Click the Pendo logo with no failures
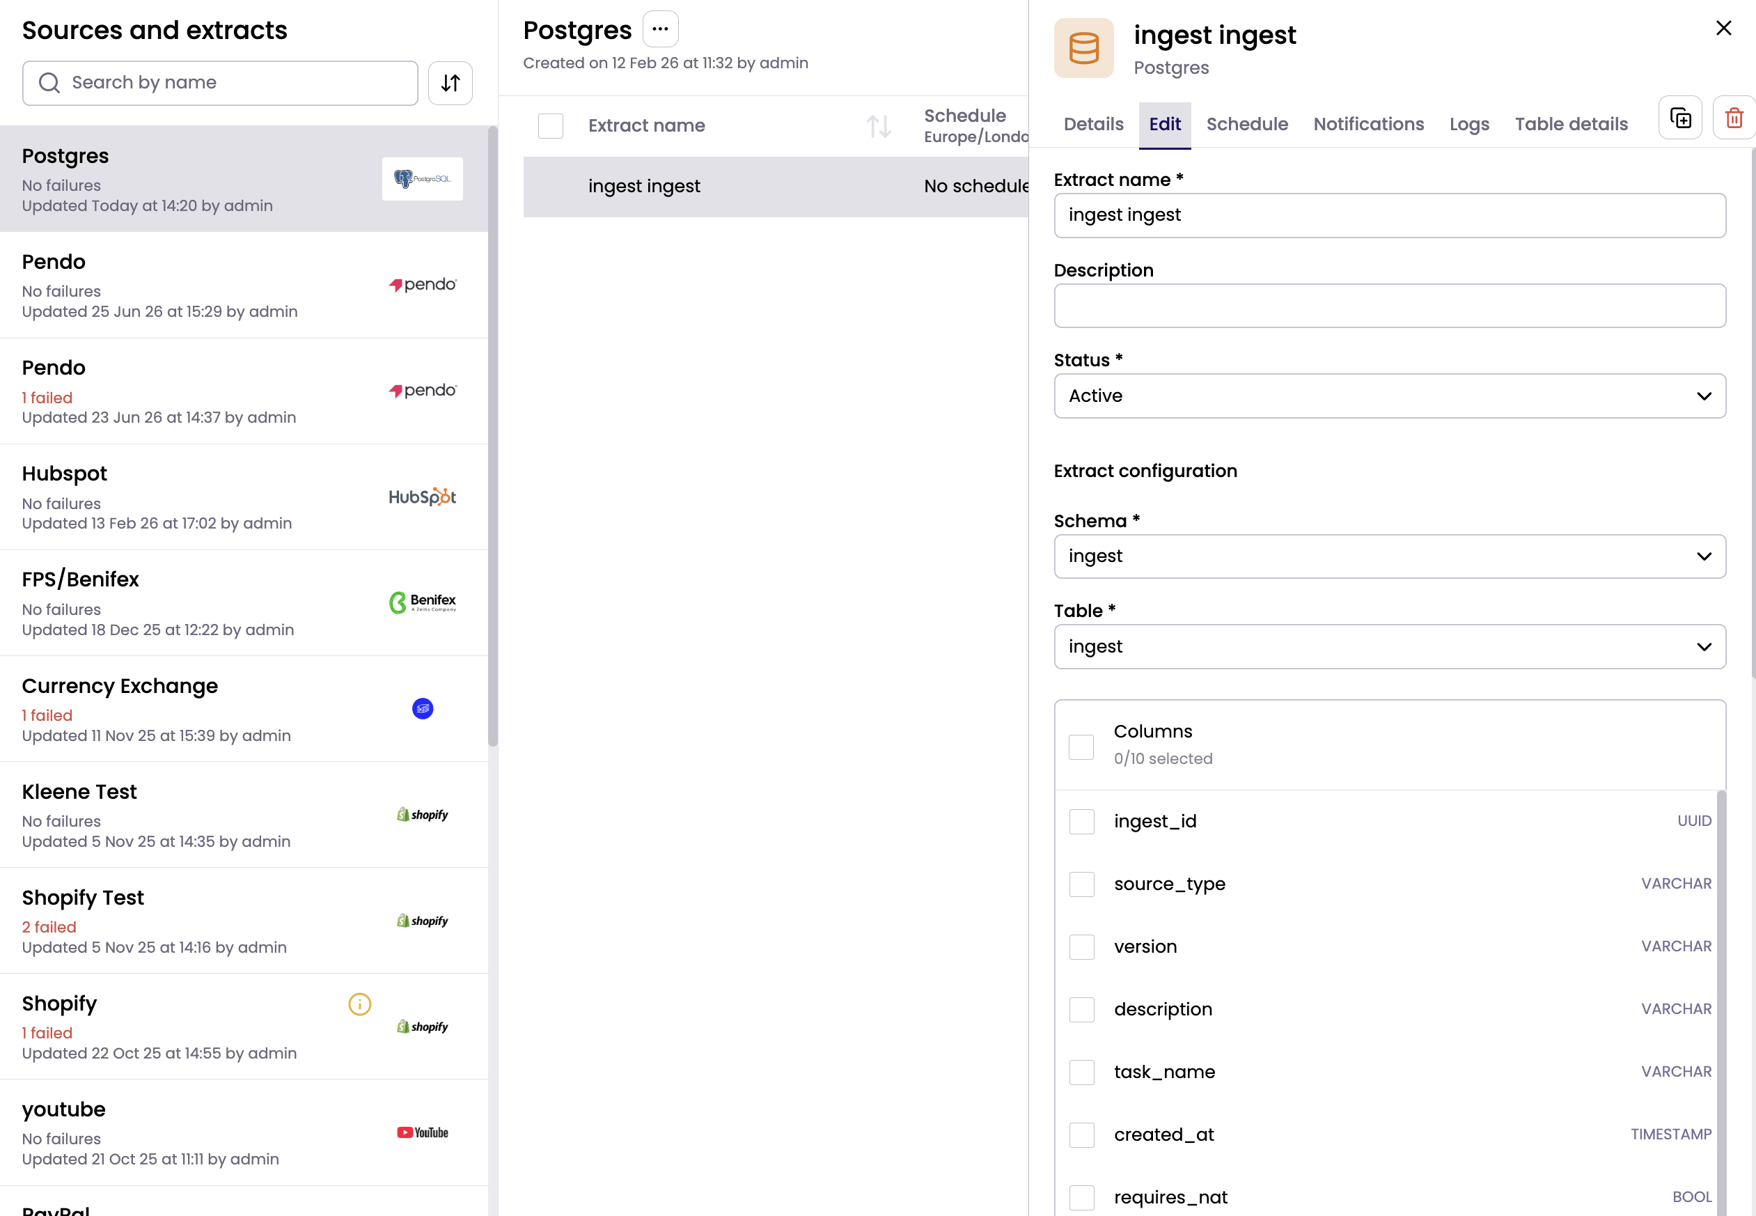Screen dimensions: 1756x1216 423,285
